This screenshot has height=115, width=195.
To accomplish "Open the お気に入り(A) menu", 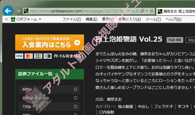I will click(130, 19).
